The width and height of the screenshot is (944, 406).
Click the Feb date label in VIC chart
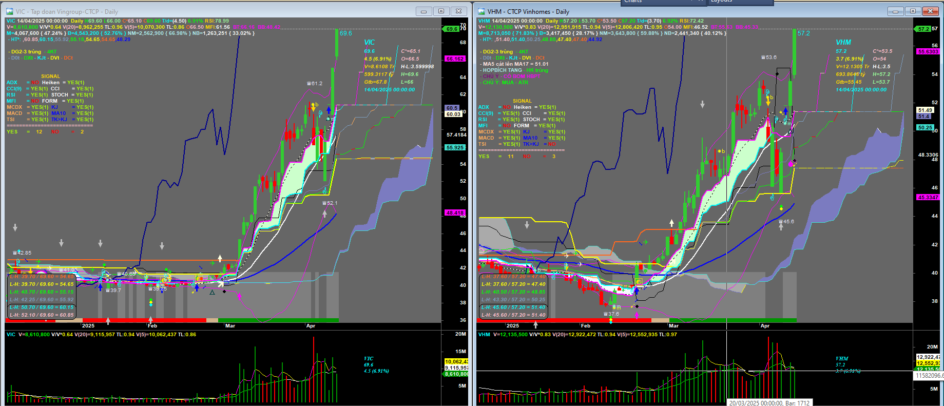pyautogui.click(x=152, y=326)
